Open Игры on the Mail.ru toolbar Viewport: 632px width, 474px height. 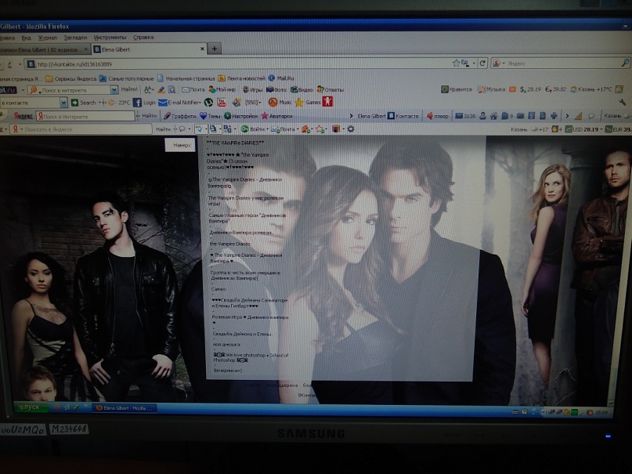click(x=252, y=89)
